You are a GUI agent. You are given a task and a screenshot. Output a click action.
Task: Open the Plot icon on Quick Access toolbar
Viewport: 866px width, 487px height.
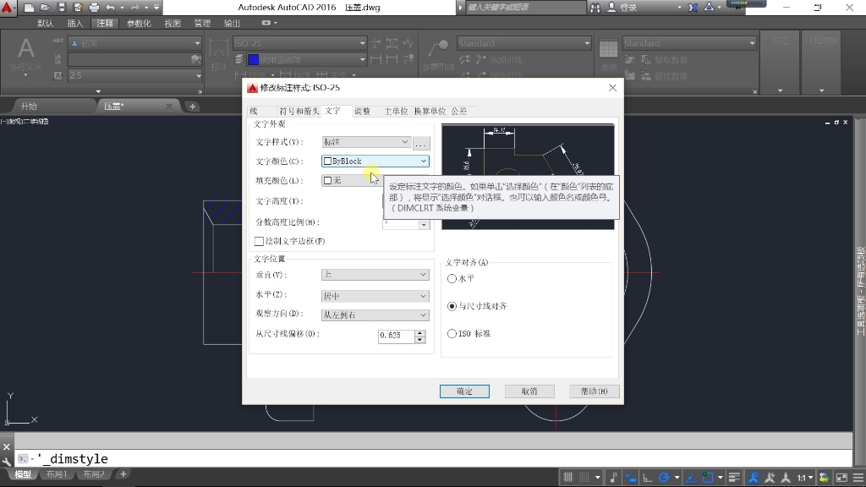(x=94, y=7)
